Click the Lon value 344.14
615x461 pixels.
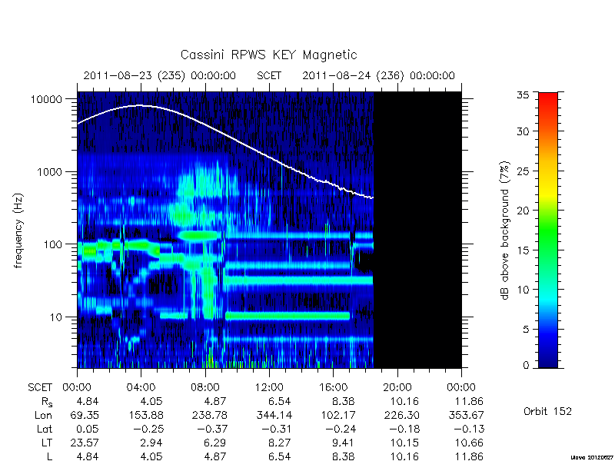274,415
